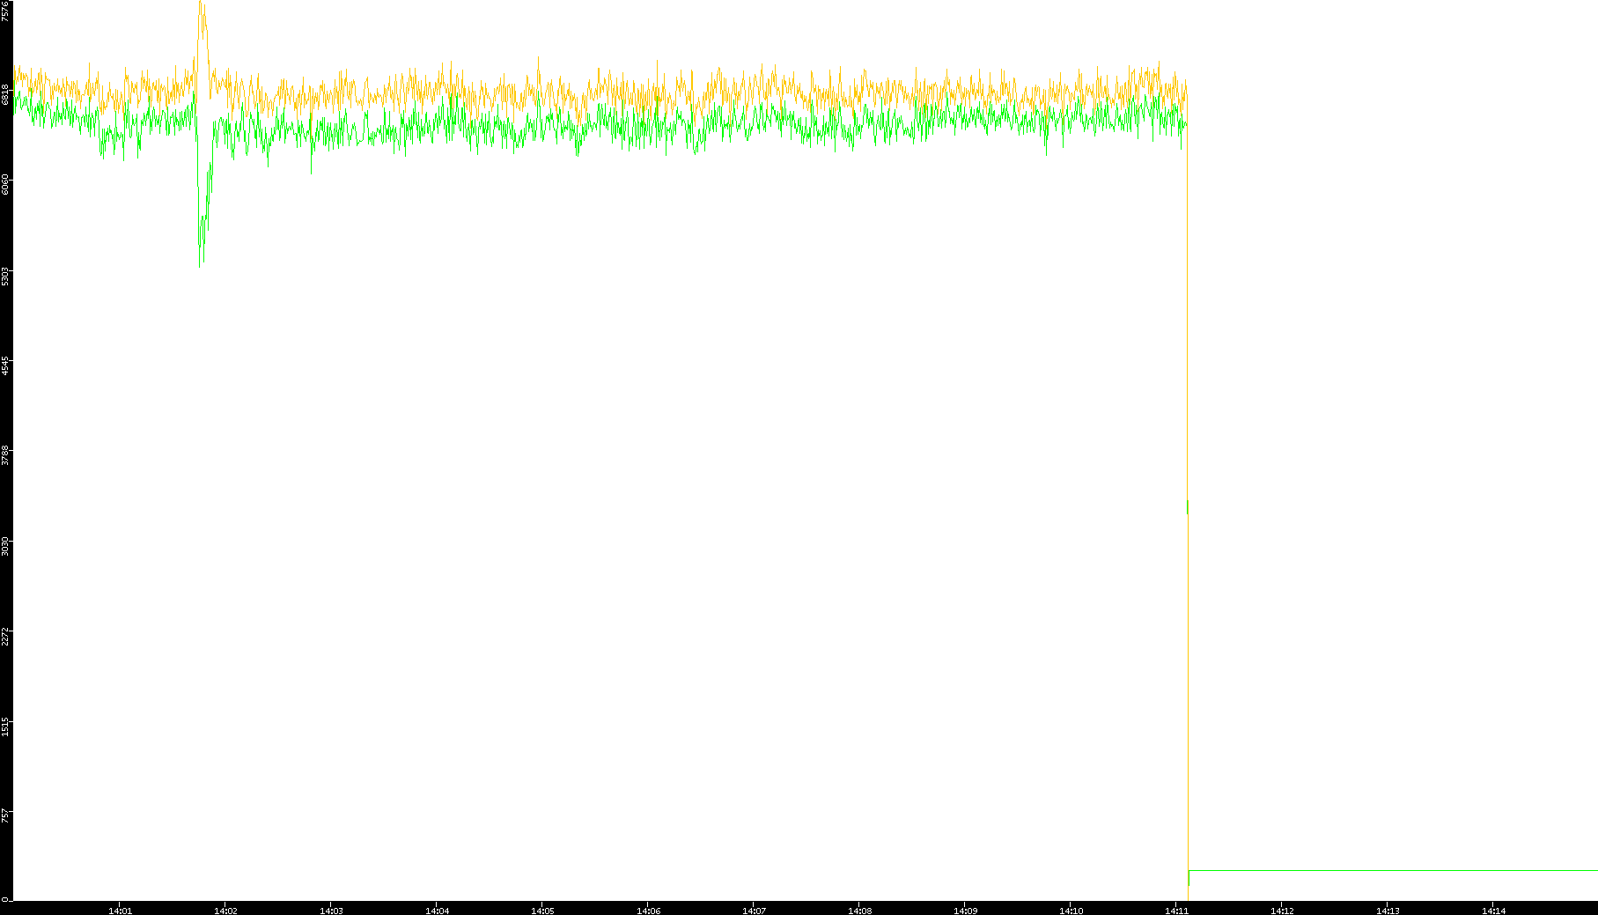The image size is (1598, 915).
Task: Click the 14:02 time axis label
Action: [x=225, y=911]
